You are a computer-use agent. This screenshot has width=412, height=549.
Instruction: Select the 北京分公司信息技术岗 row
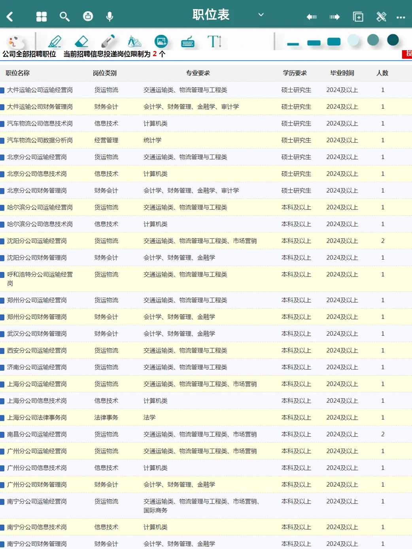[206, 174]
